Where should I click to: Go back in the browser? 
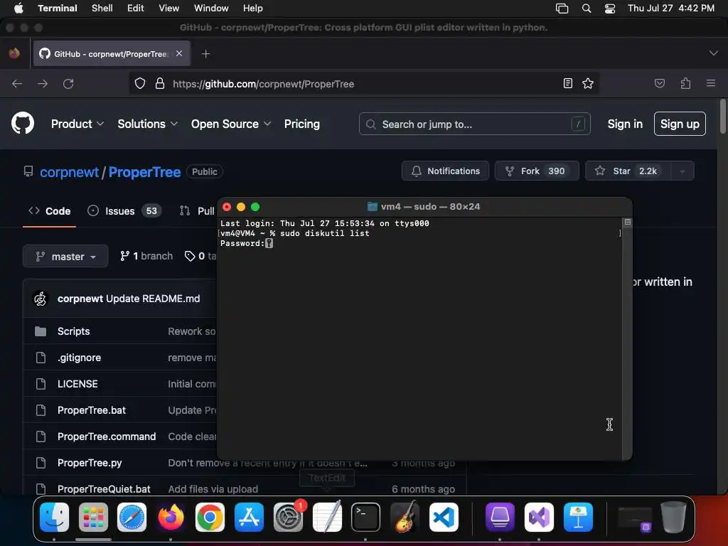[17, 84]
